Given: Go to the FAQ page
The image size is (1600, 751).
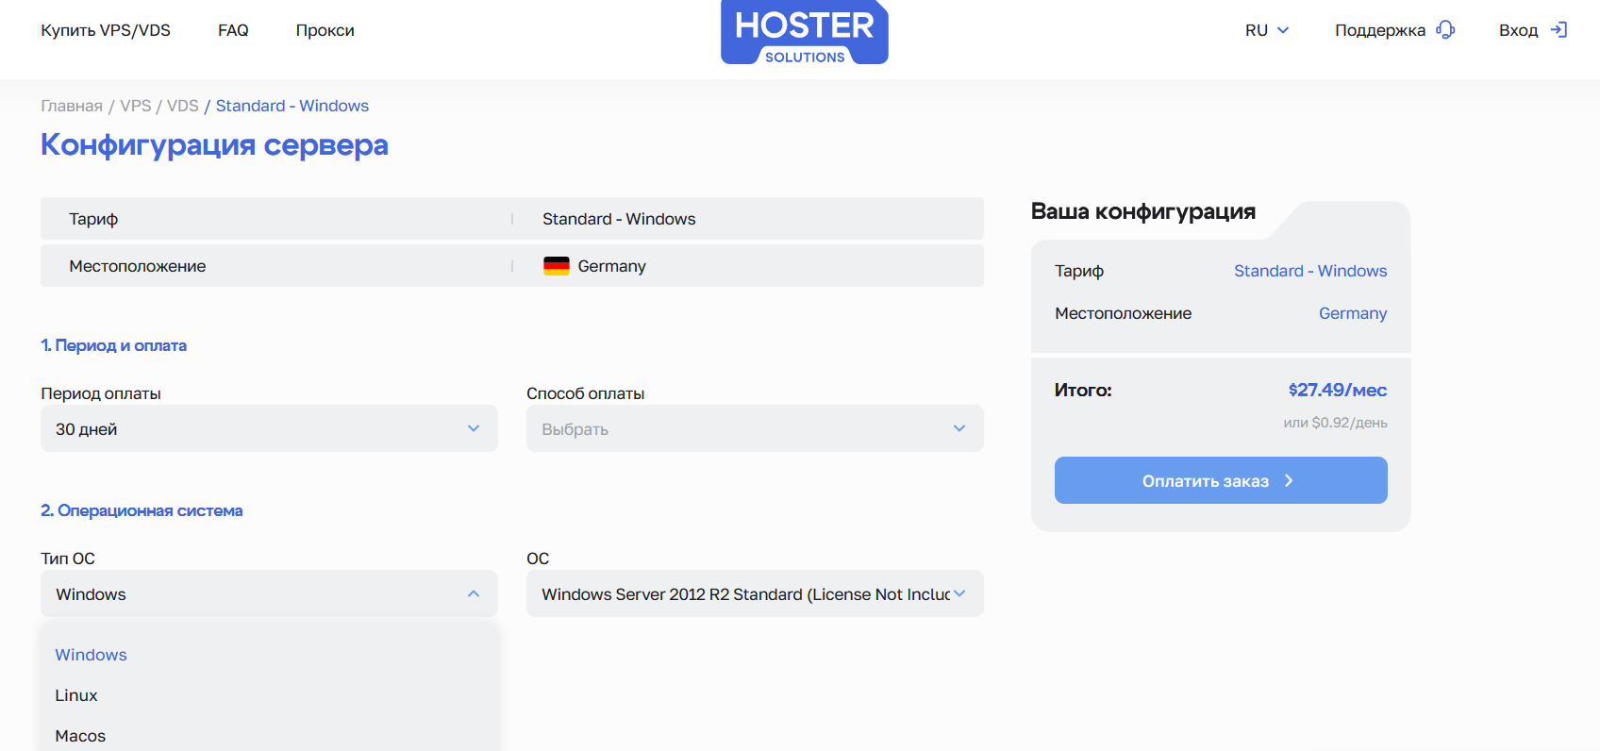Looking at the screenshot, I should click(233, 30).
